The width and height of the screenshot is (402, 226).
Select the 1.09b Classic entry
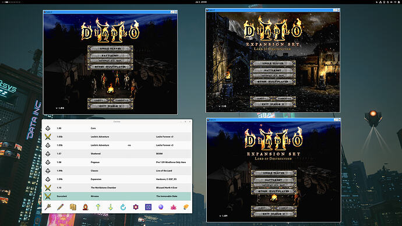pyautogui.click(x=117, y=171)
